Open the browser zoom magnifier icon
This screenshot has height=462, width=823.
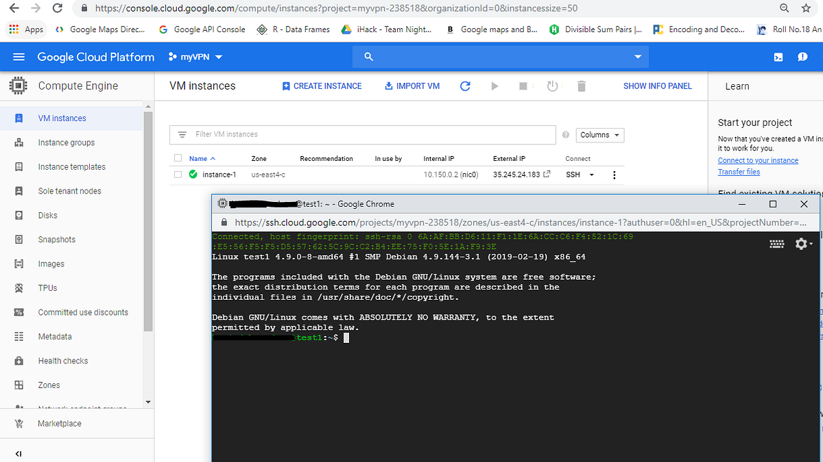coord(785,8)
